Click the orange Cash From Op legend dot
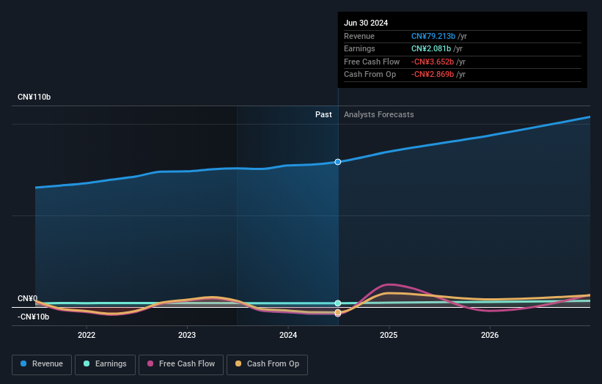The width and height of the screenshot is (602, 384). click(238, 363)
